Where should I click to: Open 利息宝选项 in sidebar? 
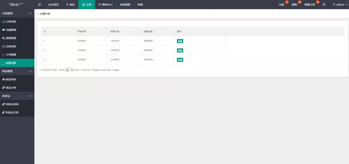(x=12, y=104)
